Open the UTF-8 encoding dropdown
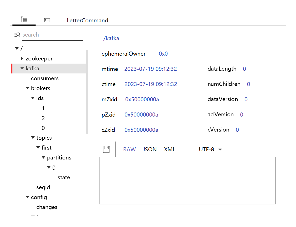The height and width of the screenshot is (227, 296). click(x=210, y=150)
